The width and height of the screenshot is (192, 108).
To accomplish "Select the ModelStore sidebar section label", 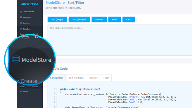I will (27, 29).
